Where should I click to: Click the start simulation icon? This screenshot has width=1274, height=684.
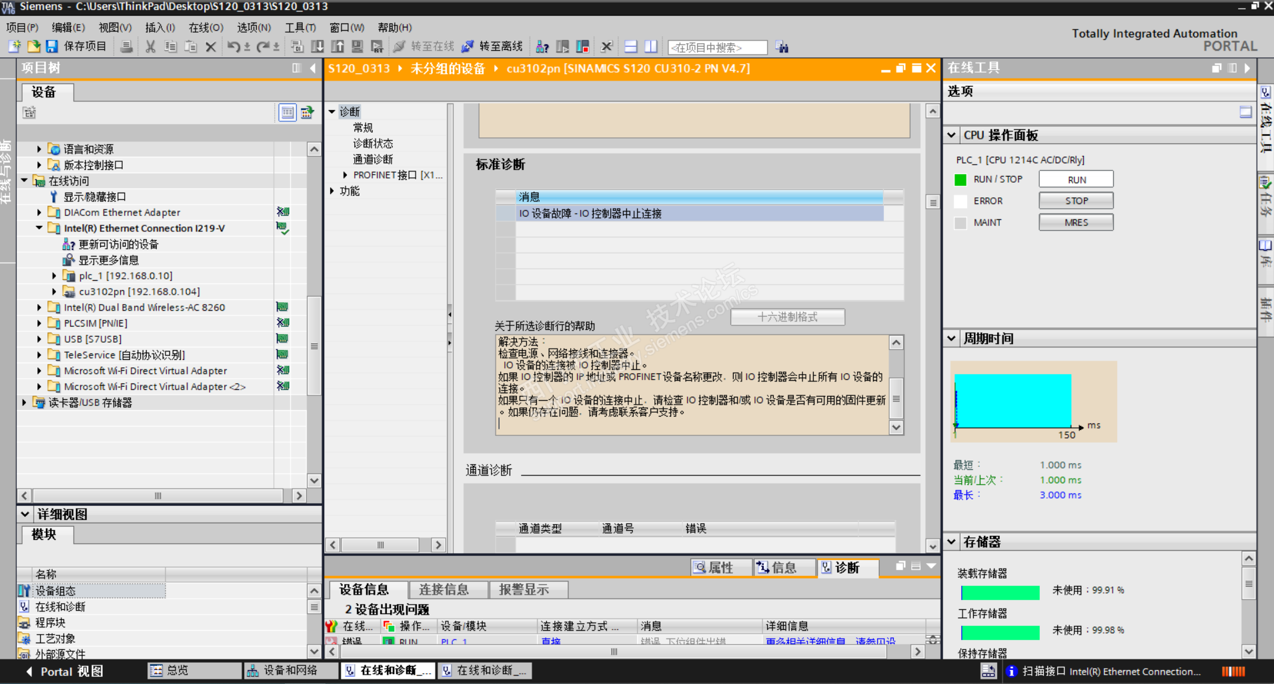(358, 47)
